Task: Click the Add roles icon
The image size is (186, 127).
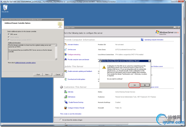Action: [x=66, y=92]
